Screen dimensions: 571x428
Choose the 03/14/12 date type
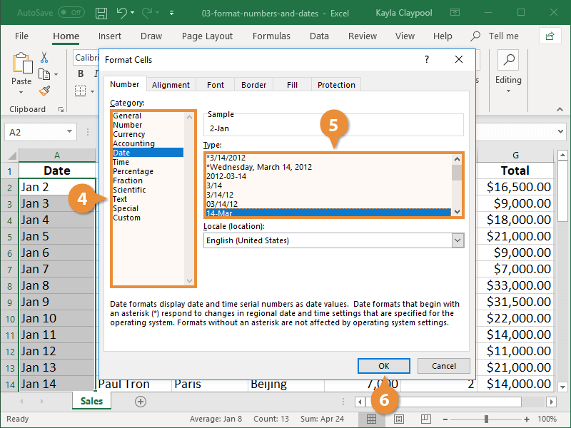point(222,204)
